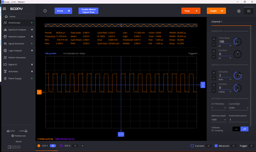Open Preferences in sidebar
256x152 pixels.
19,136
